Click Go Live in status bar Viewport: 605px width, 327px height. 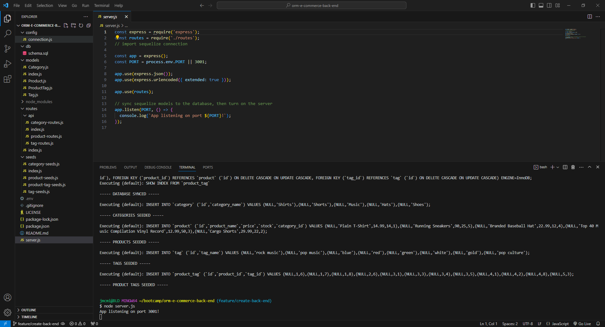click(x=582, y=324)
